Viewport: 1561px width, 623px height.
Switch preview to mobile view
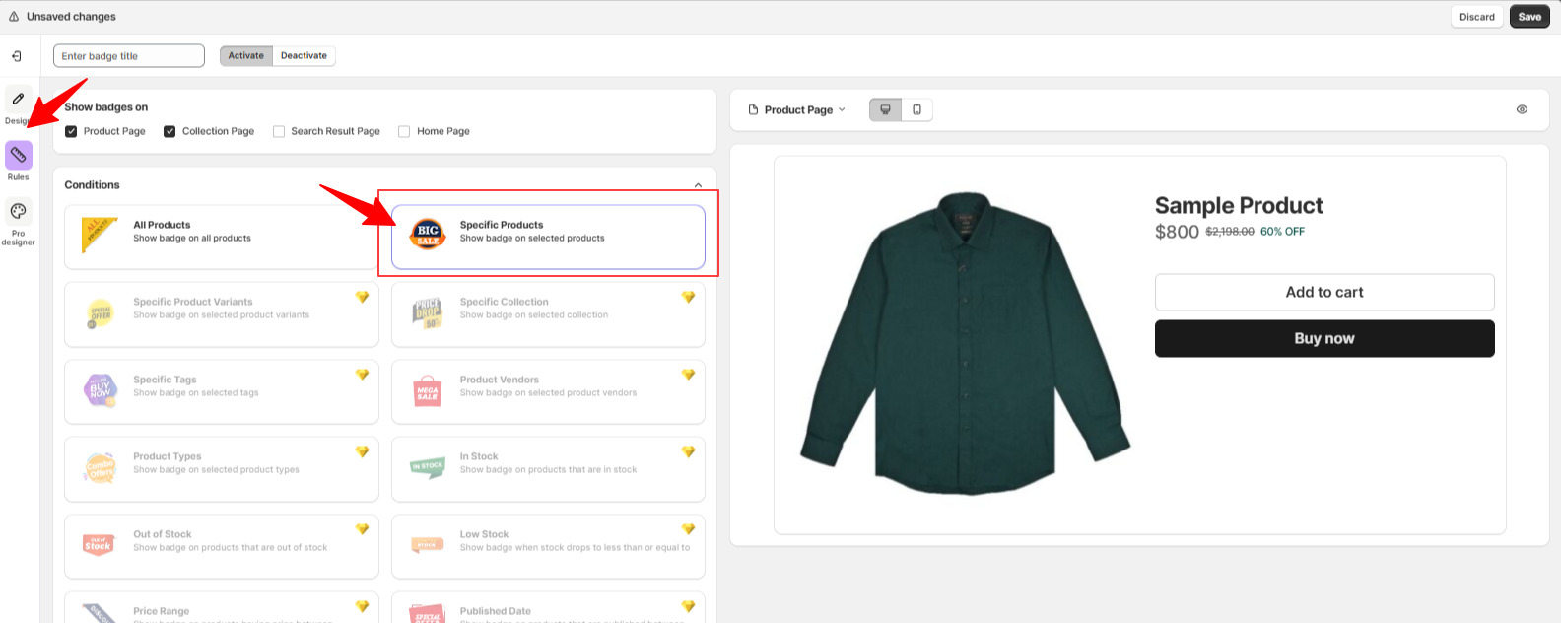click(x=916, y=109)
